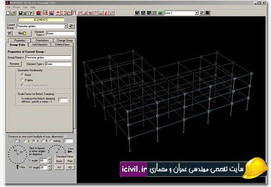Click the New group button
Image resolution: width=271 pixels, height=187 pixels.
tap(22, 33)
